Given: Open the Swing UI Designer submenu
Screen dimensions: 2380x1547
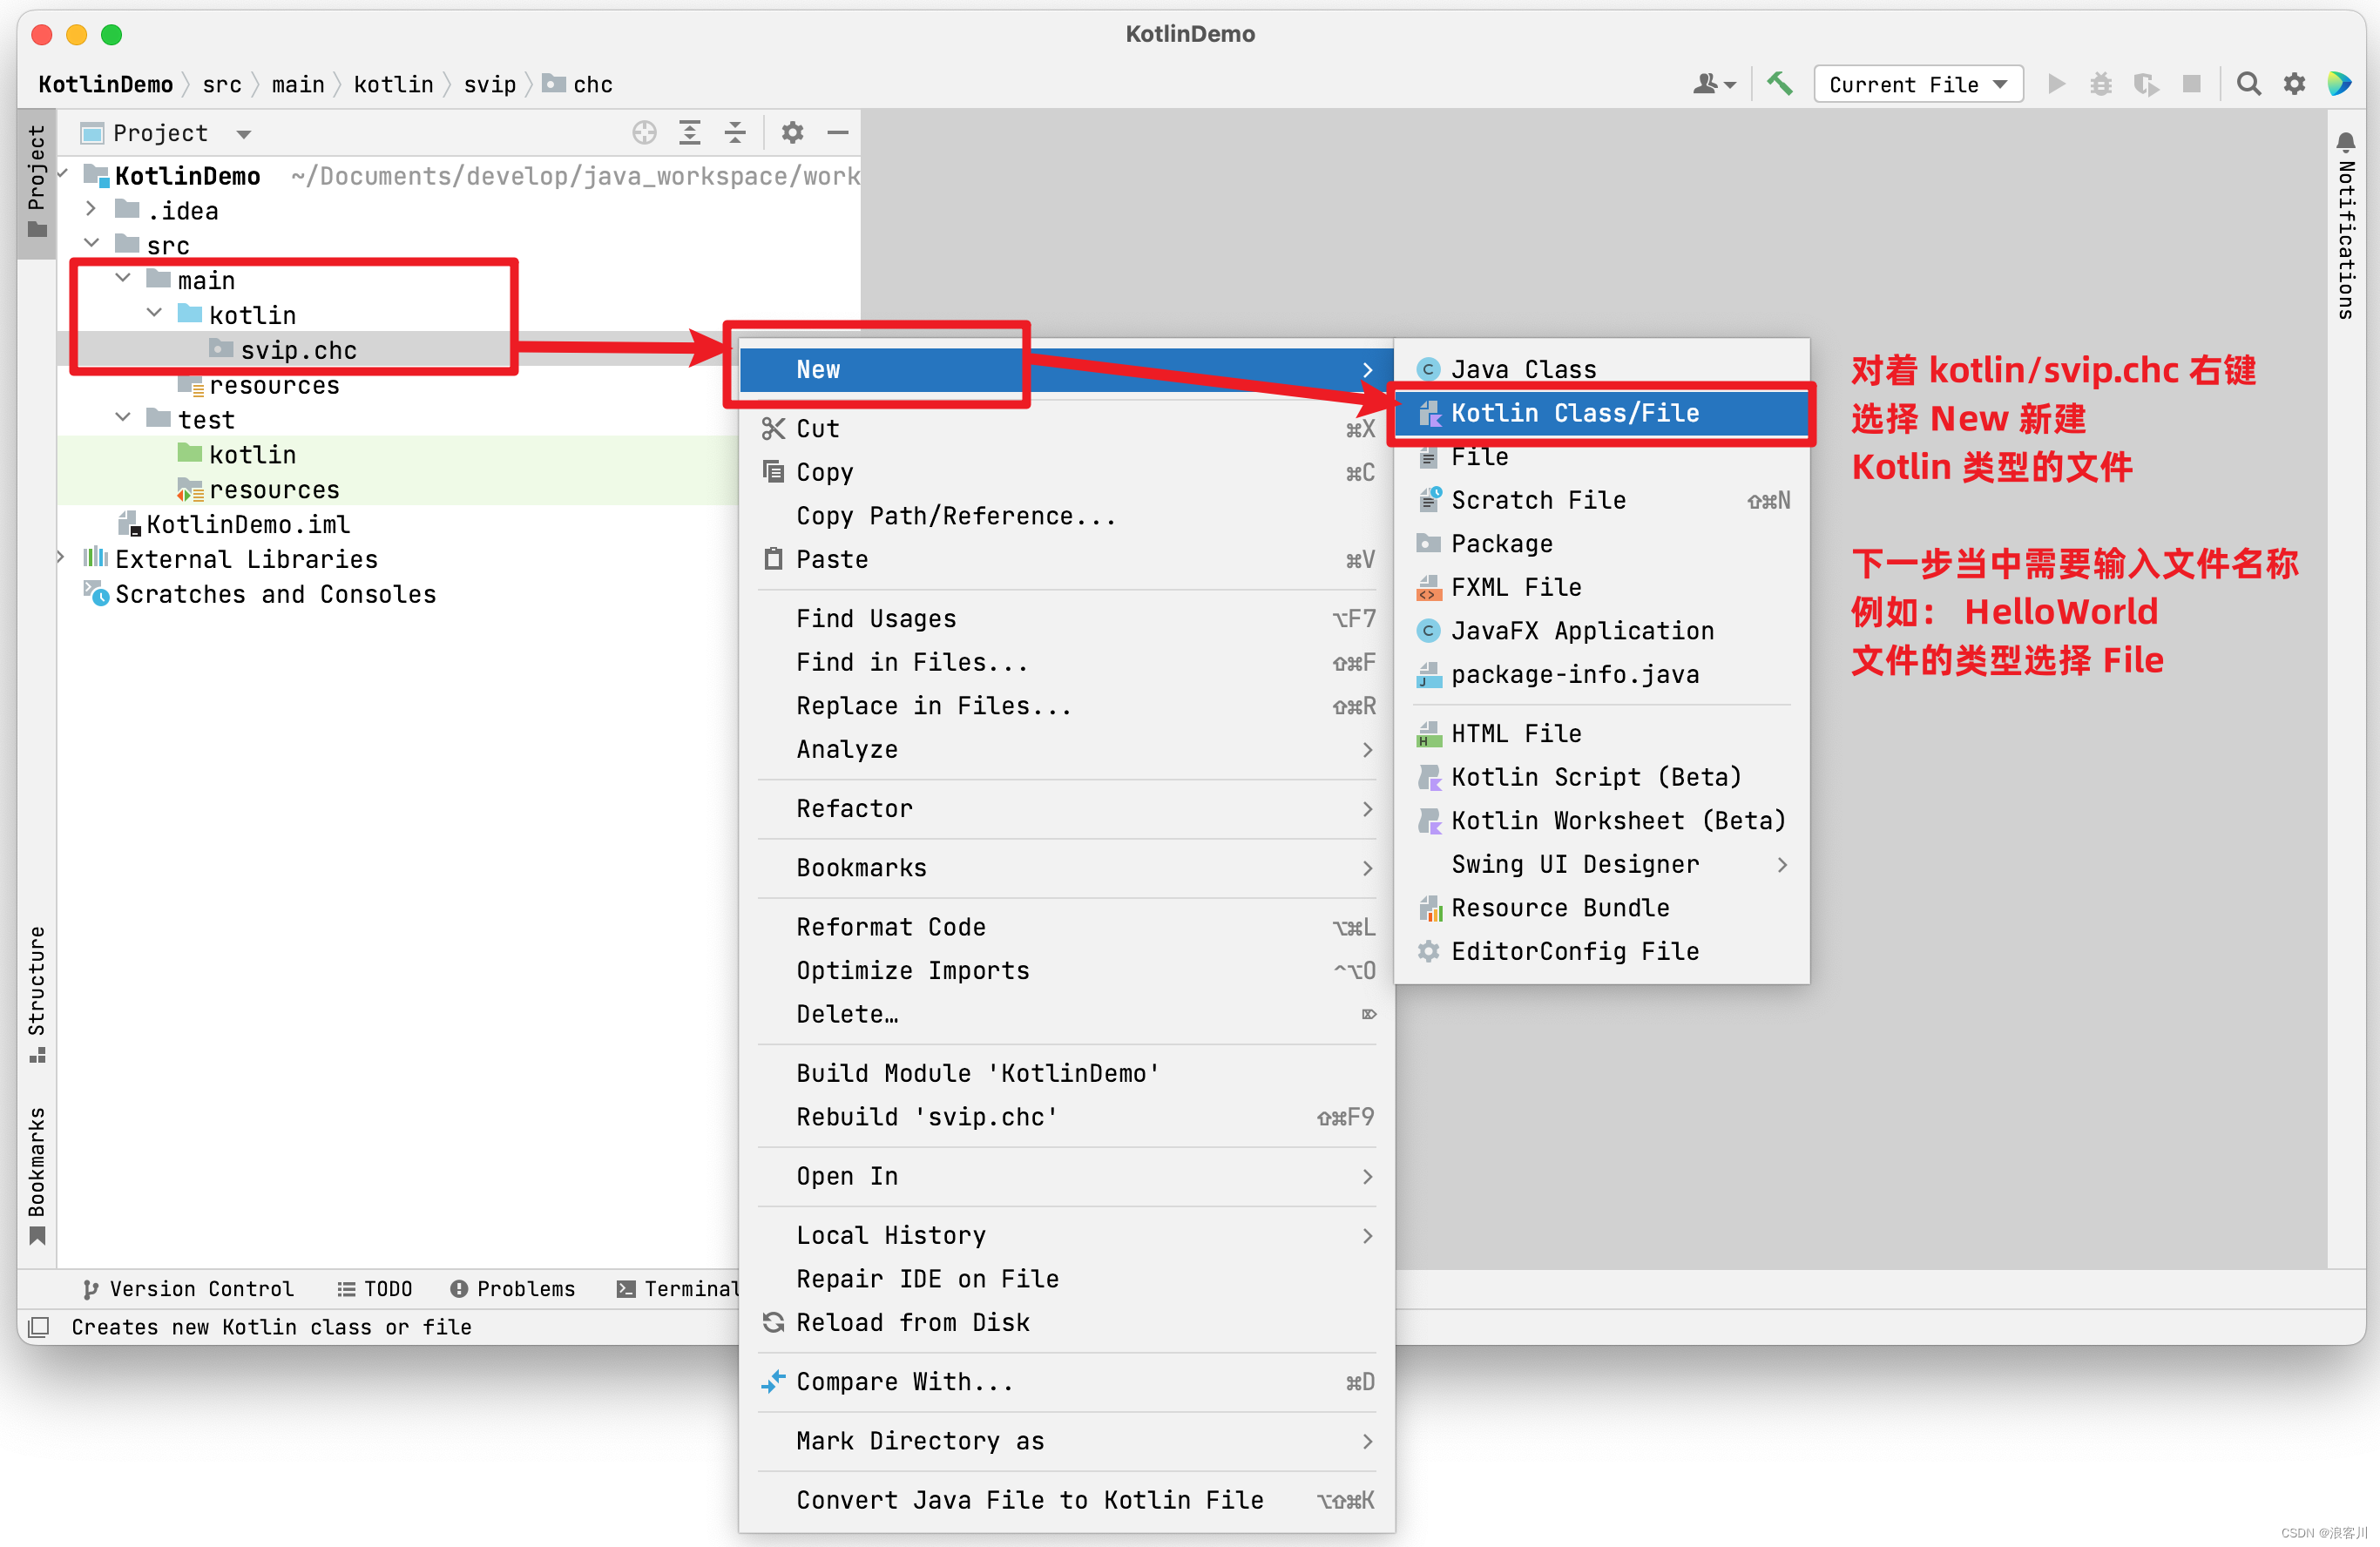Looking at the screenshot, I should pyautogui.click(x=1601, y=865).
